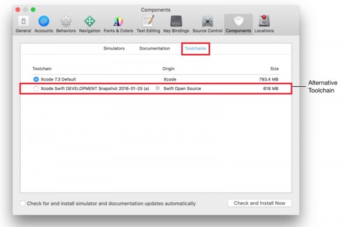This screenshot has width=345, height=227.
Task: Open the Text Editing preferences pane
Action: click(148, 24)
